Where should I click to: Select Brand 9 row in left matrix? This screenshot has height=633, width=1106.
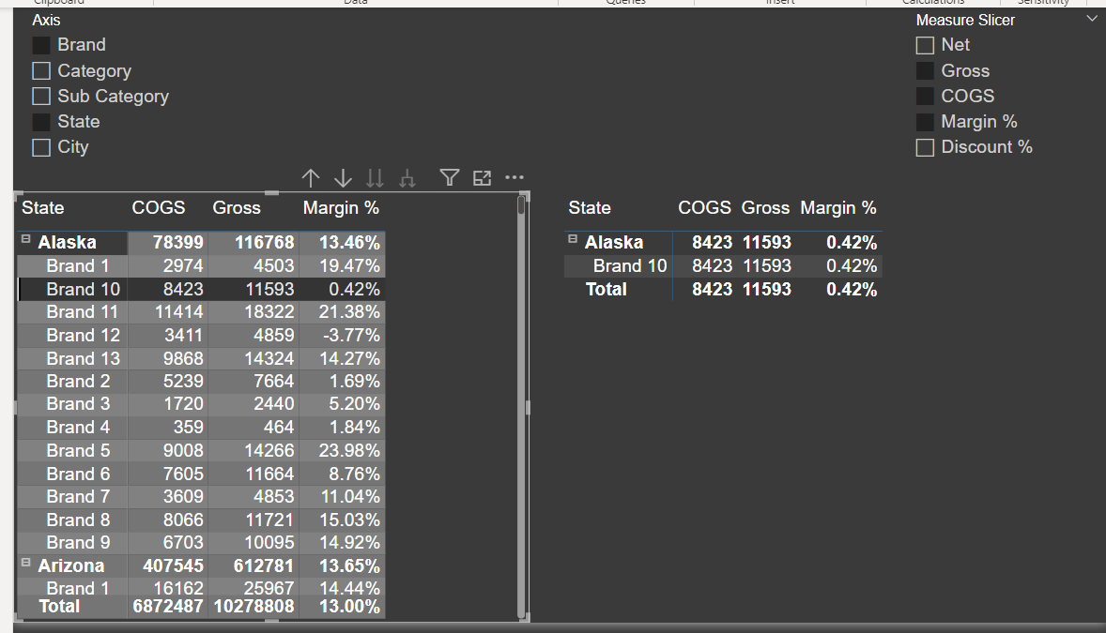click(201, 542)
